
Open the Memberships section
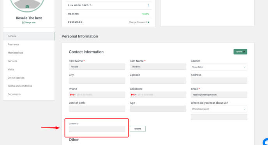(15, 53)
